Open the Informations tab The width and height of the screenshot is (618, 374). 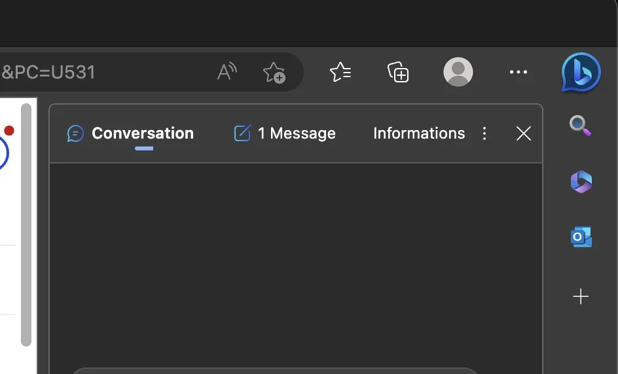click(419, 133)
